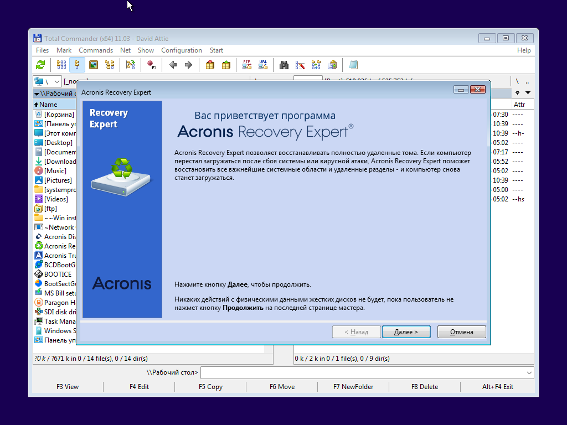The width and height of the screenshot is (567, 425).
Task: Open the Start menu item
Action: click(x=217, y=50)
